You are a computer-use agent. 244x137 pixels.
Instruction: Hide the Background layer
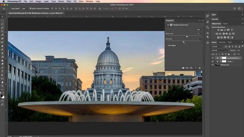[x=213, y=65]
